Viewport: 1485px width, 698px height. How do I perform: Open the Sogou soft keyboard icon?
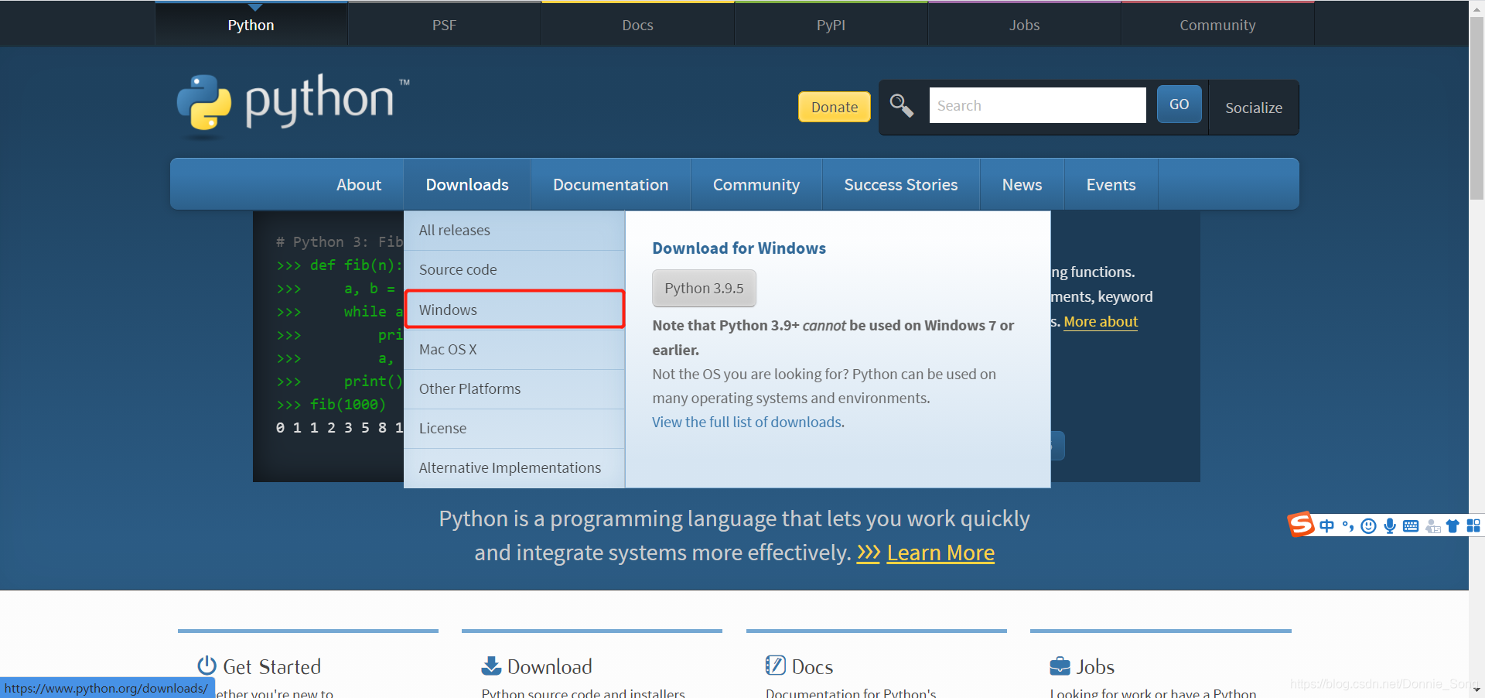1411,526
